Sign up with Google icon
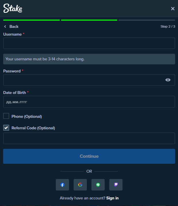 pos(80,185)
